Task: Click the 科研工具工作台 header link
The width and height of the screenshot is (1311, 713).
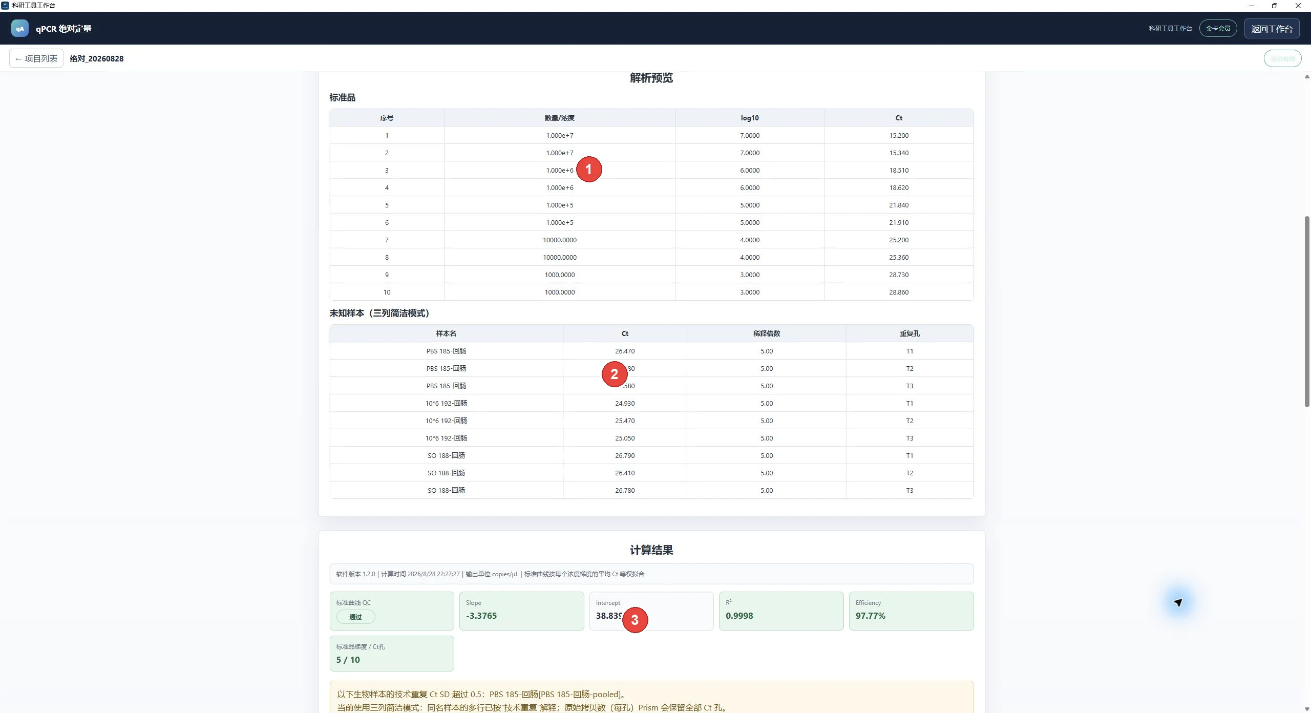Action: (1170, 29)
